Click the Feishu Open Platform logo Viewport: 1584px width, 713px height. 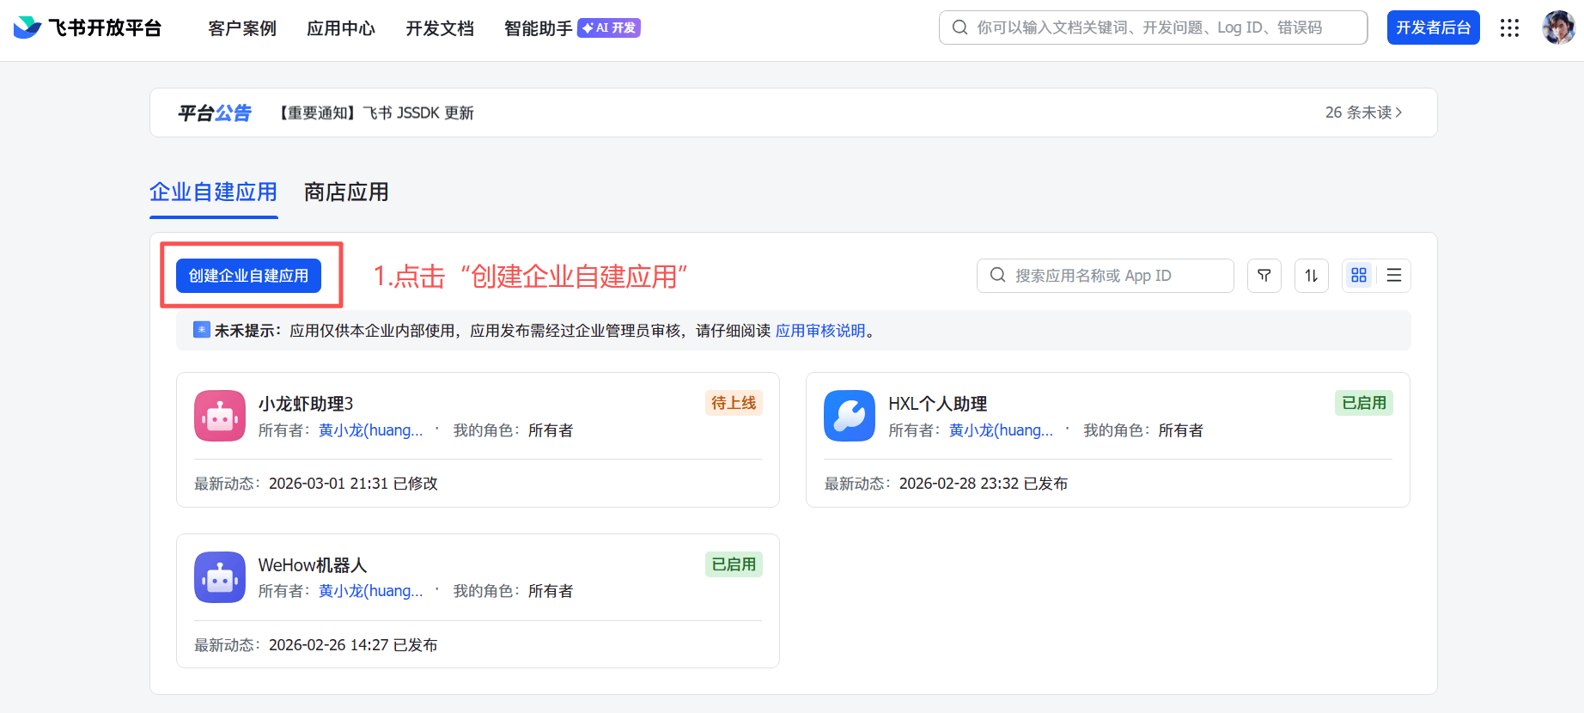pyautogui.click(x=88, y=27)
